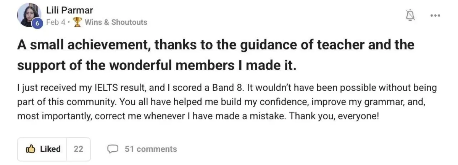The image size is (458, 165).
Task: Click the thumbs-up icon
Action: pyautogui.click(x=31, y=149)
